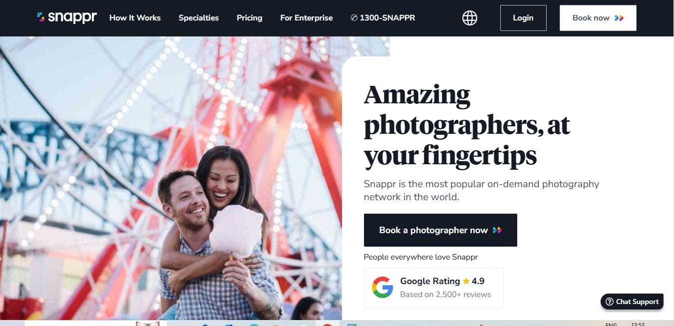Screen dimensions: 674x326
Task: Open the Specialties menu
Action: tap(199, 18)
